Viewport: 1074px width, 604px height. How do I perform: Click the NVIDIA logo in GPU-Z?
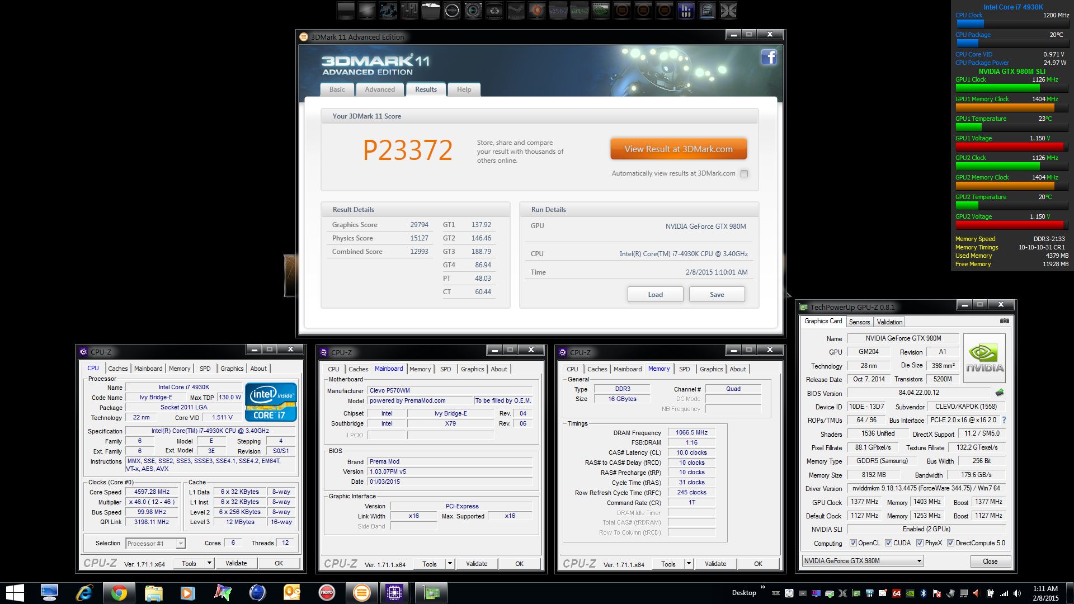click(984, 358)
